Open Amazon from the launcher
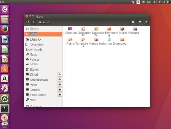Screen dimensions: 171x129 pos(5,79)
